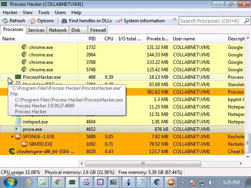Switch to the Firewall tab
251x188 pixels.
(98, 30)
